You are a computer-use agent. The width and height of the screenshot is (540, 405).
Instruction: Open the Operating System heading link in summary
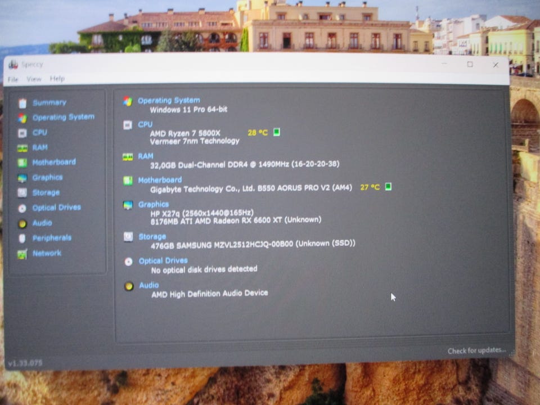[x=169, y=101]
